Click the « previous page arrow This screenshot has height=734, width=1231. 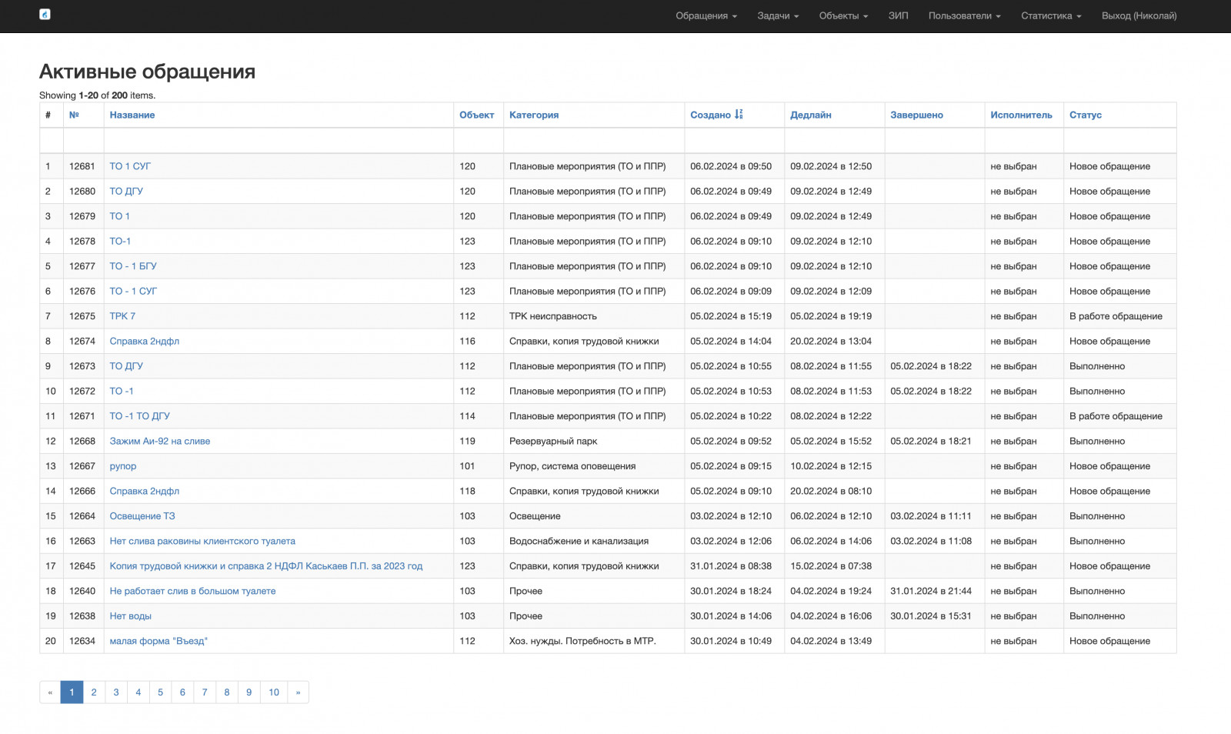tap(50, 692)
